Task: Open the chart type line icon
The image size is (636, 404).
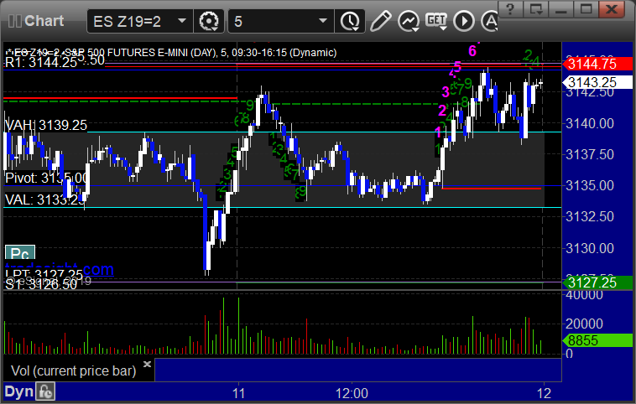Action: click(x=408, y=21)
